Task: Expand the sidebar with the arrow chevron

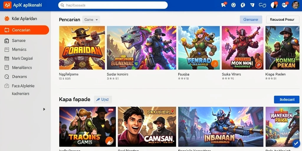Action: click(44, 109)
